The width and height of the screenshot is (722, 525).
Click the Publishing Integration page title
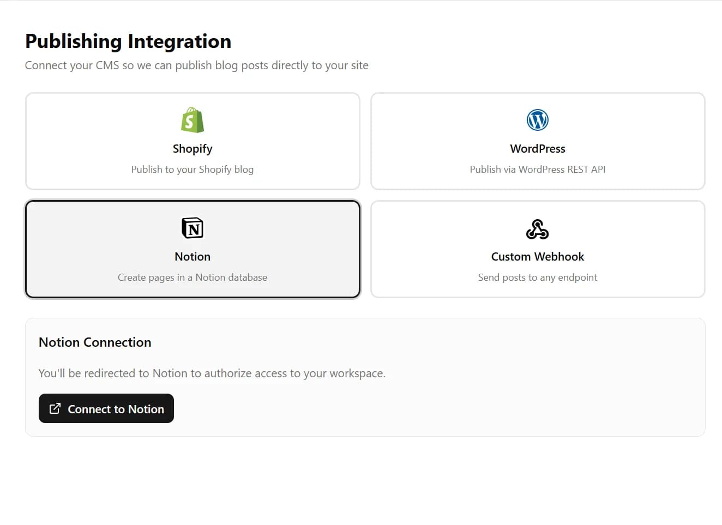[x=128, y=41]
